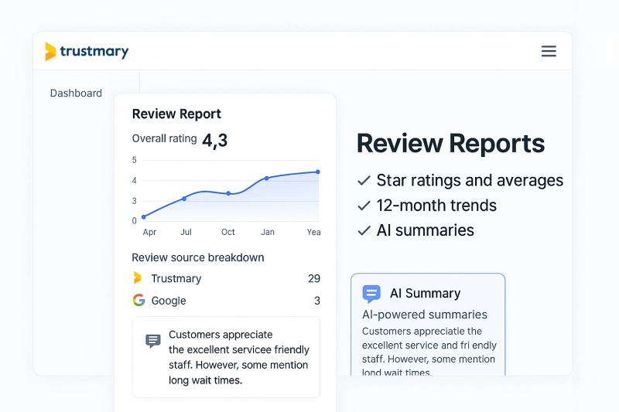The width and height of the screenshot is (619, 412).
Task: Click the Google logo icon
Action: coord(139,301)
